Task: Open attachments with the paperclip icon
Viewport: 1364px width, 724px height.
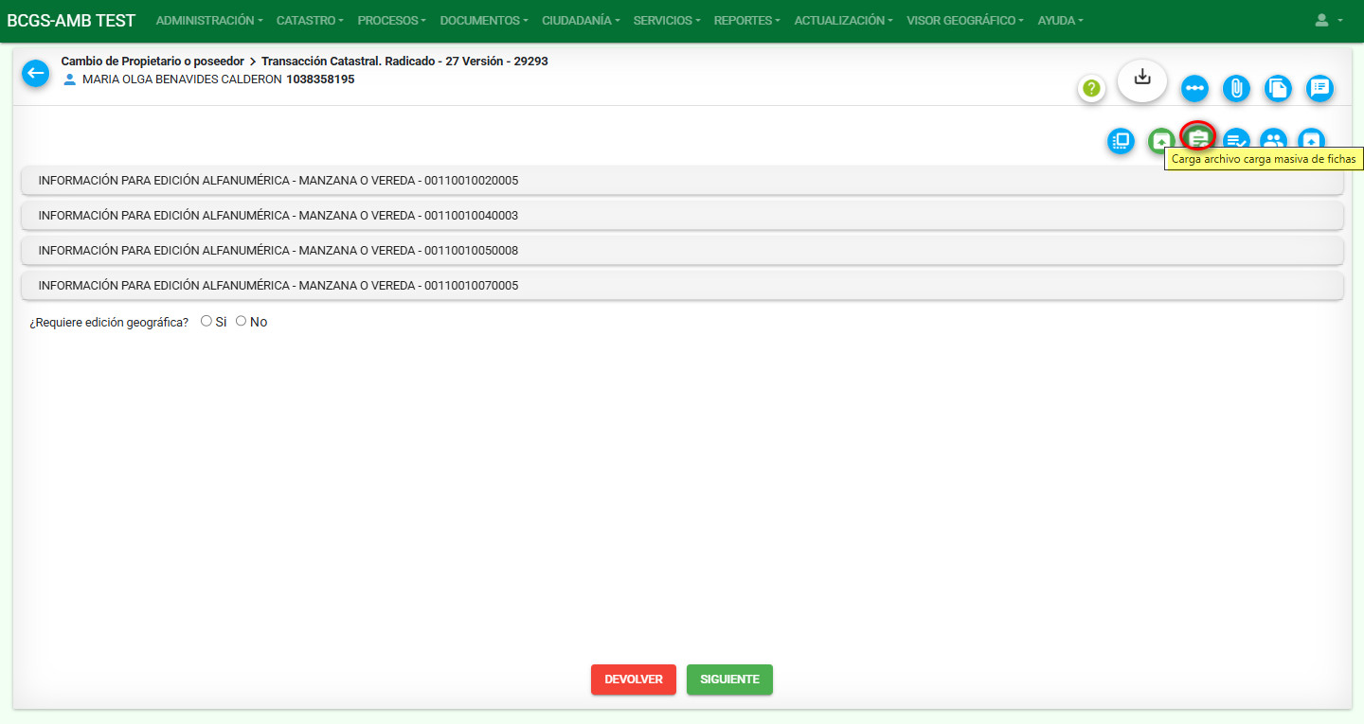Action: 1236,89
